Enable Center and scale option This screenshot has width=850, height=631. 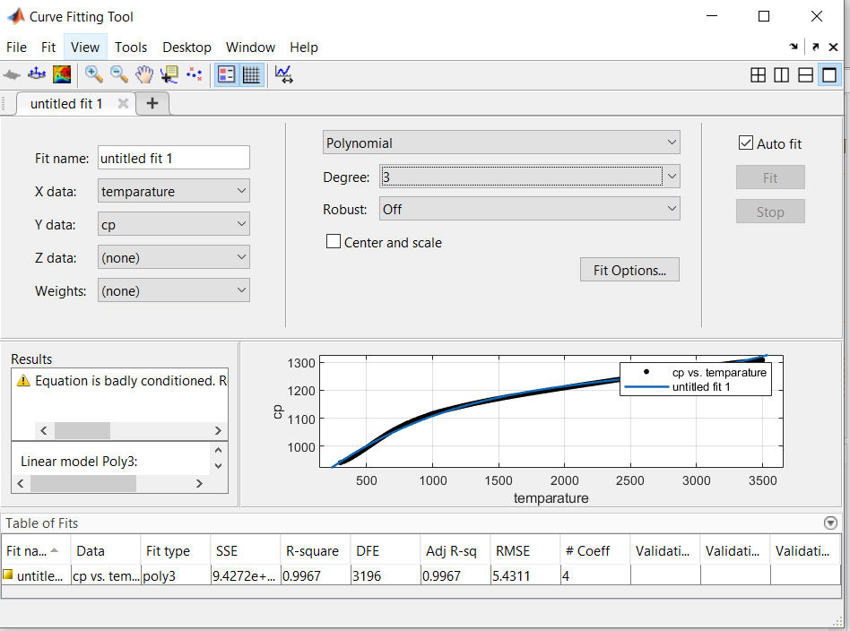pos(333,241)
